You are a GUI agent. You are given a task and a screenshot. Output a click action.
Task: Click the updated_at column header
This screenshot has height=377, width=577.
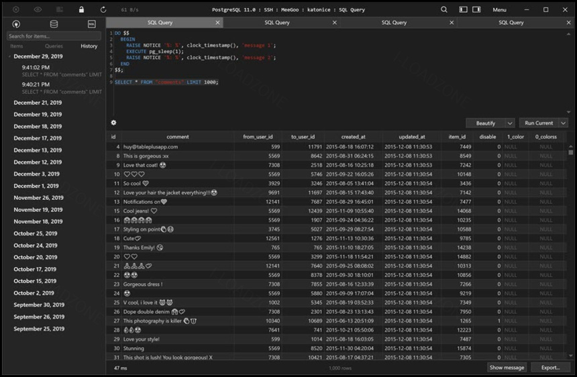(x=412, y=137)
